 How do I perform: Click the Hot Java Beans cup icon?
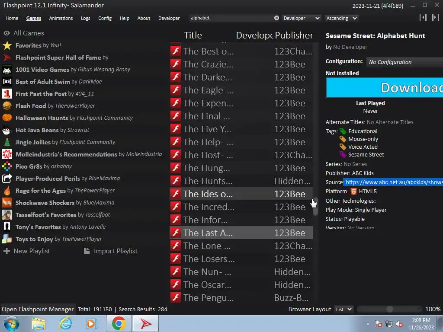click(7, 130)
